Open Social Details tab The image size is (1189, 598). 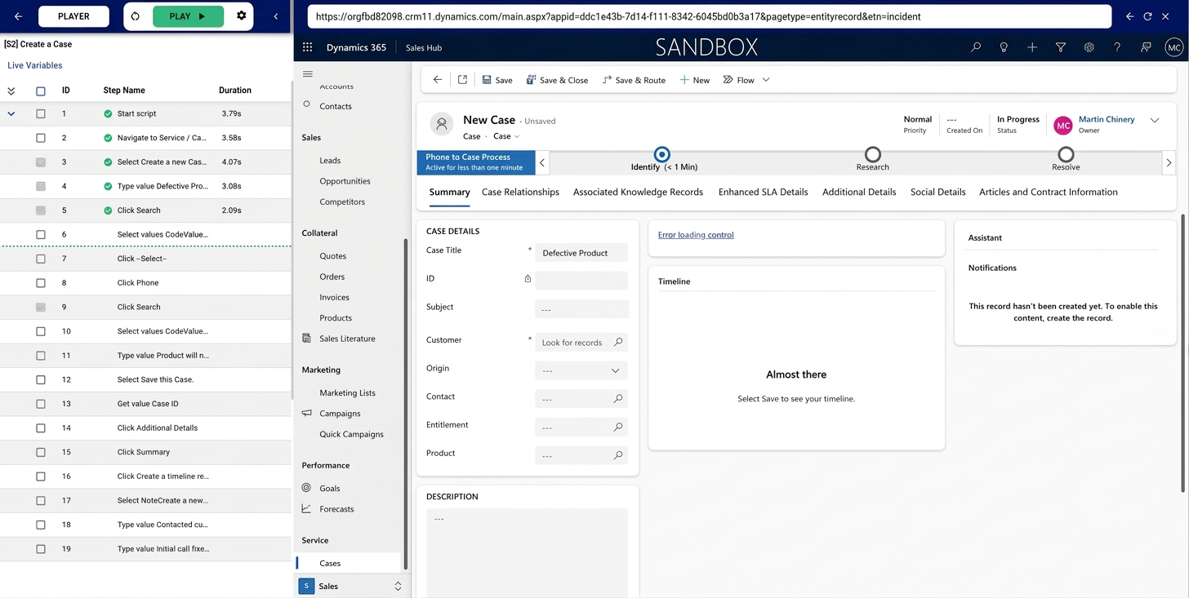click(937, 192)
